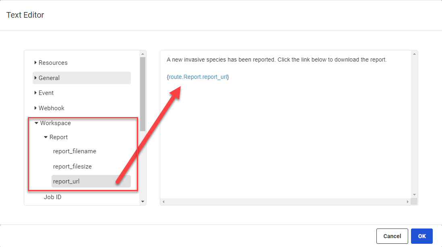
Task: Expand the General node arrow
Action: 35,78
